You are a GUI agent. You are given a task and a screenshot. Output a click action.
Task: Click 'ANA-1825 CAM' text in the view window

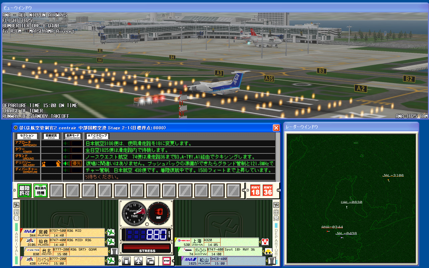coord(412,116)
